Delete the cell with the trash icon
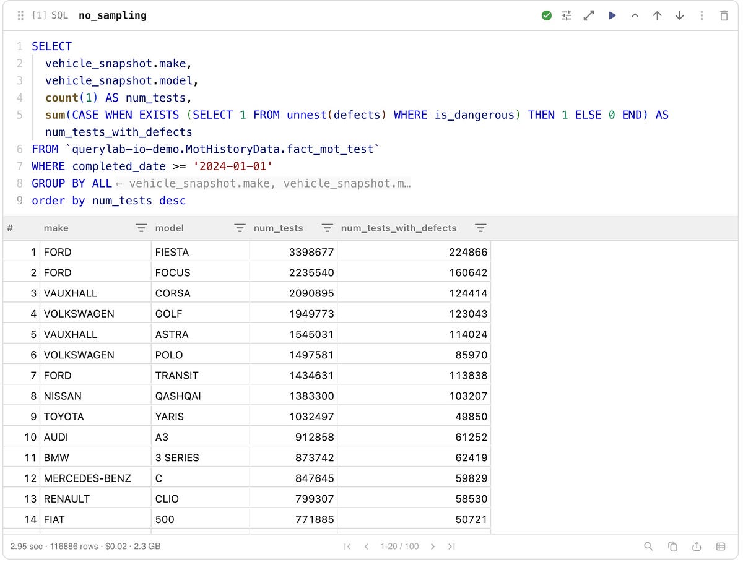 [x=724, y=15]
